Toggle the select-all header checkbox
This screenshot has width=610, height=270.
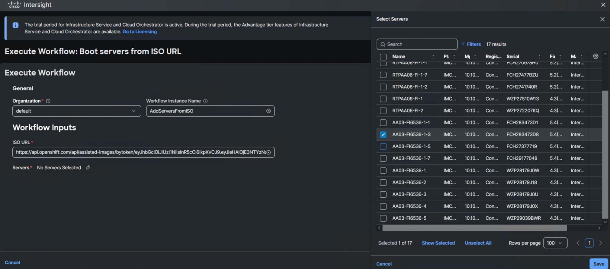pyautogui.click(x=383, y=57)
